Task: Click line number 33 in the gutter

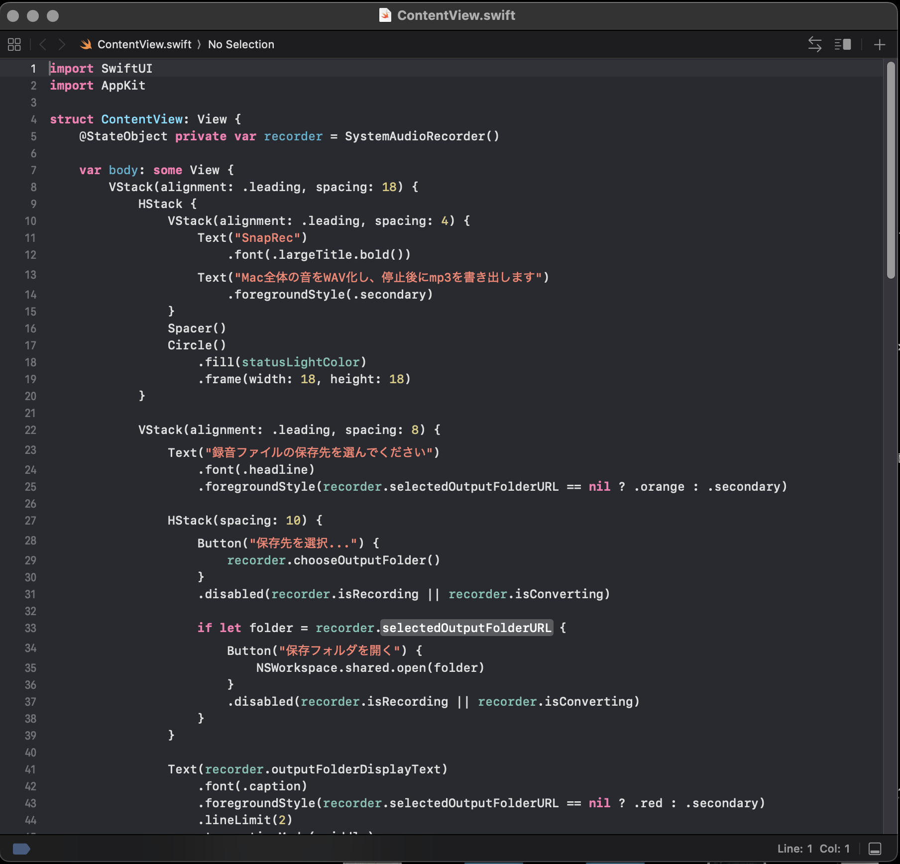Action: coord(30,628)
